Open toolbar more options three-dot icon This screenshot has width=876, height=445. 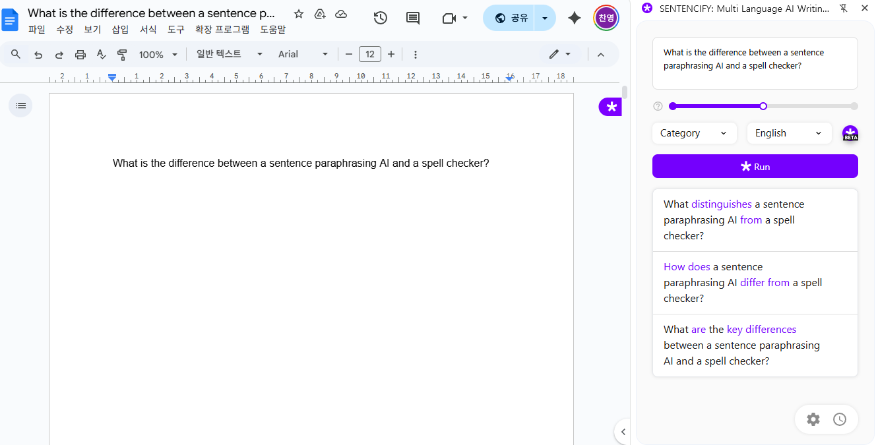tap(416, 54)
